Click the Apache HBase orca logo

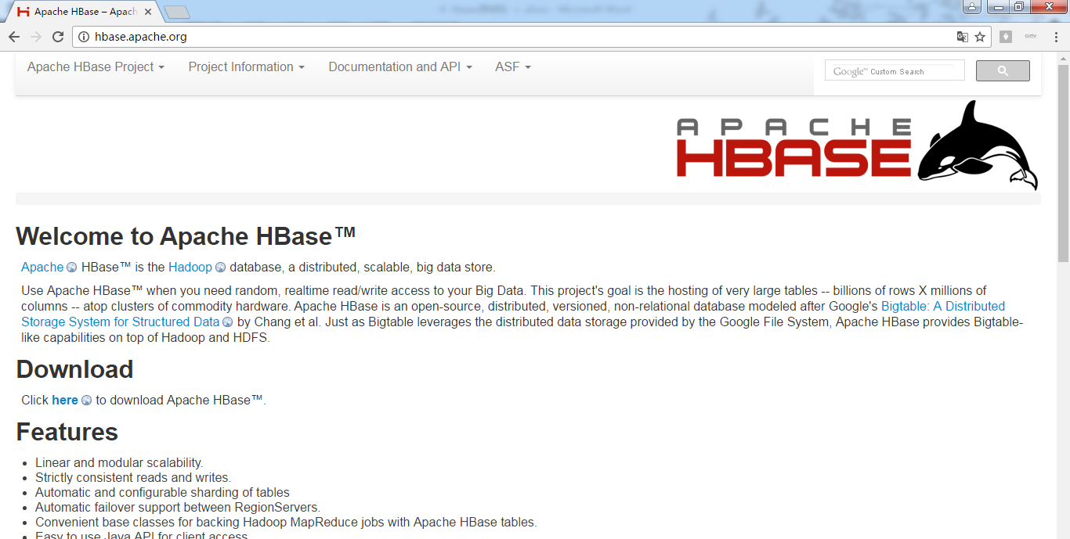(x=978, y=145)
